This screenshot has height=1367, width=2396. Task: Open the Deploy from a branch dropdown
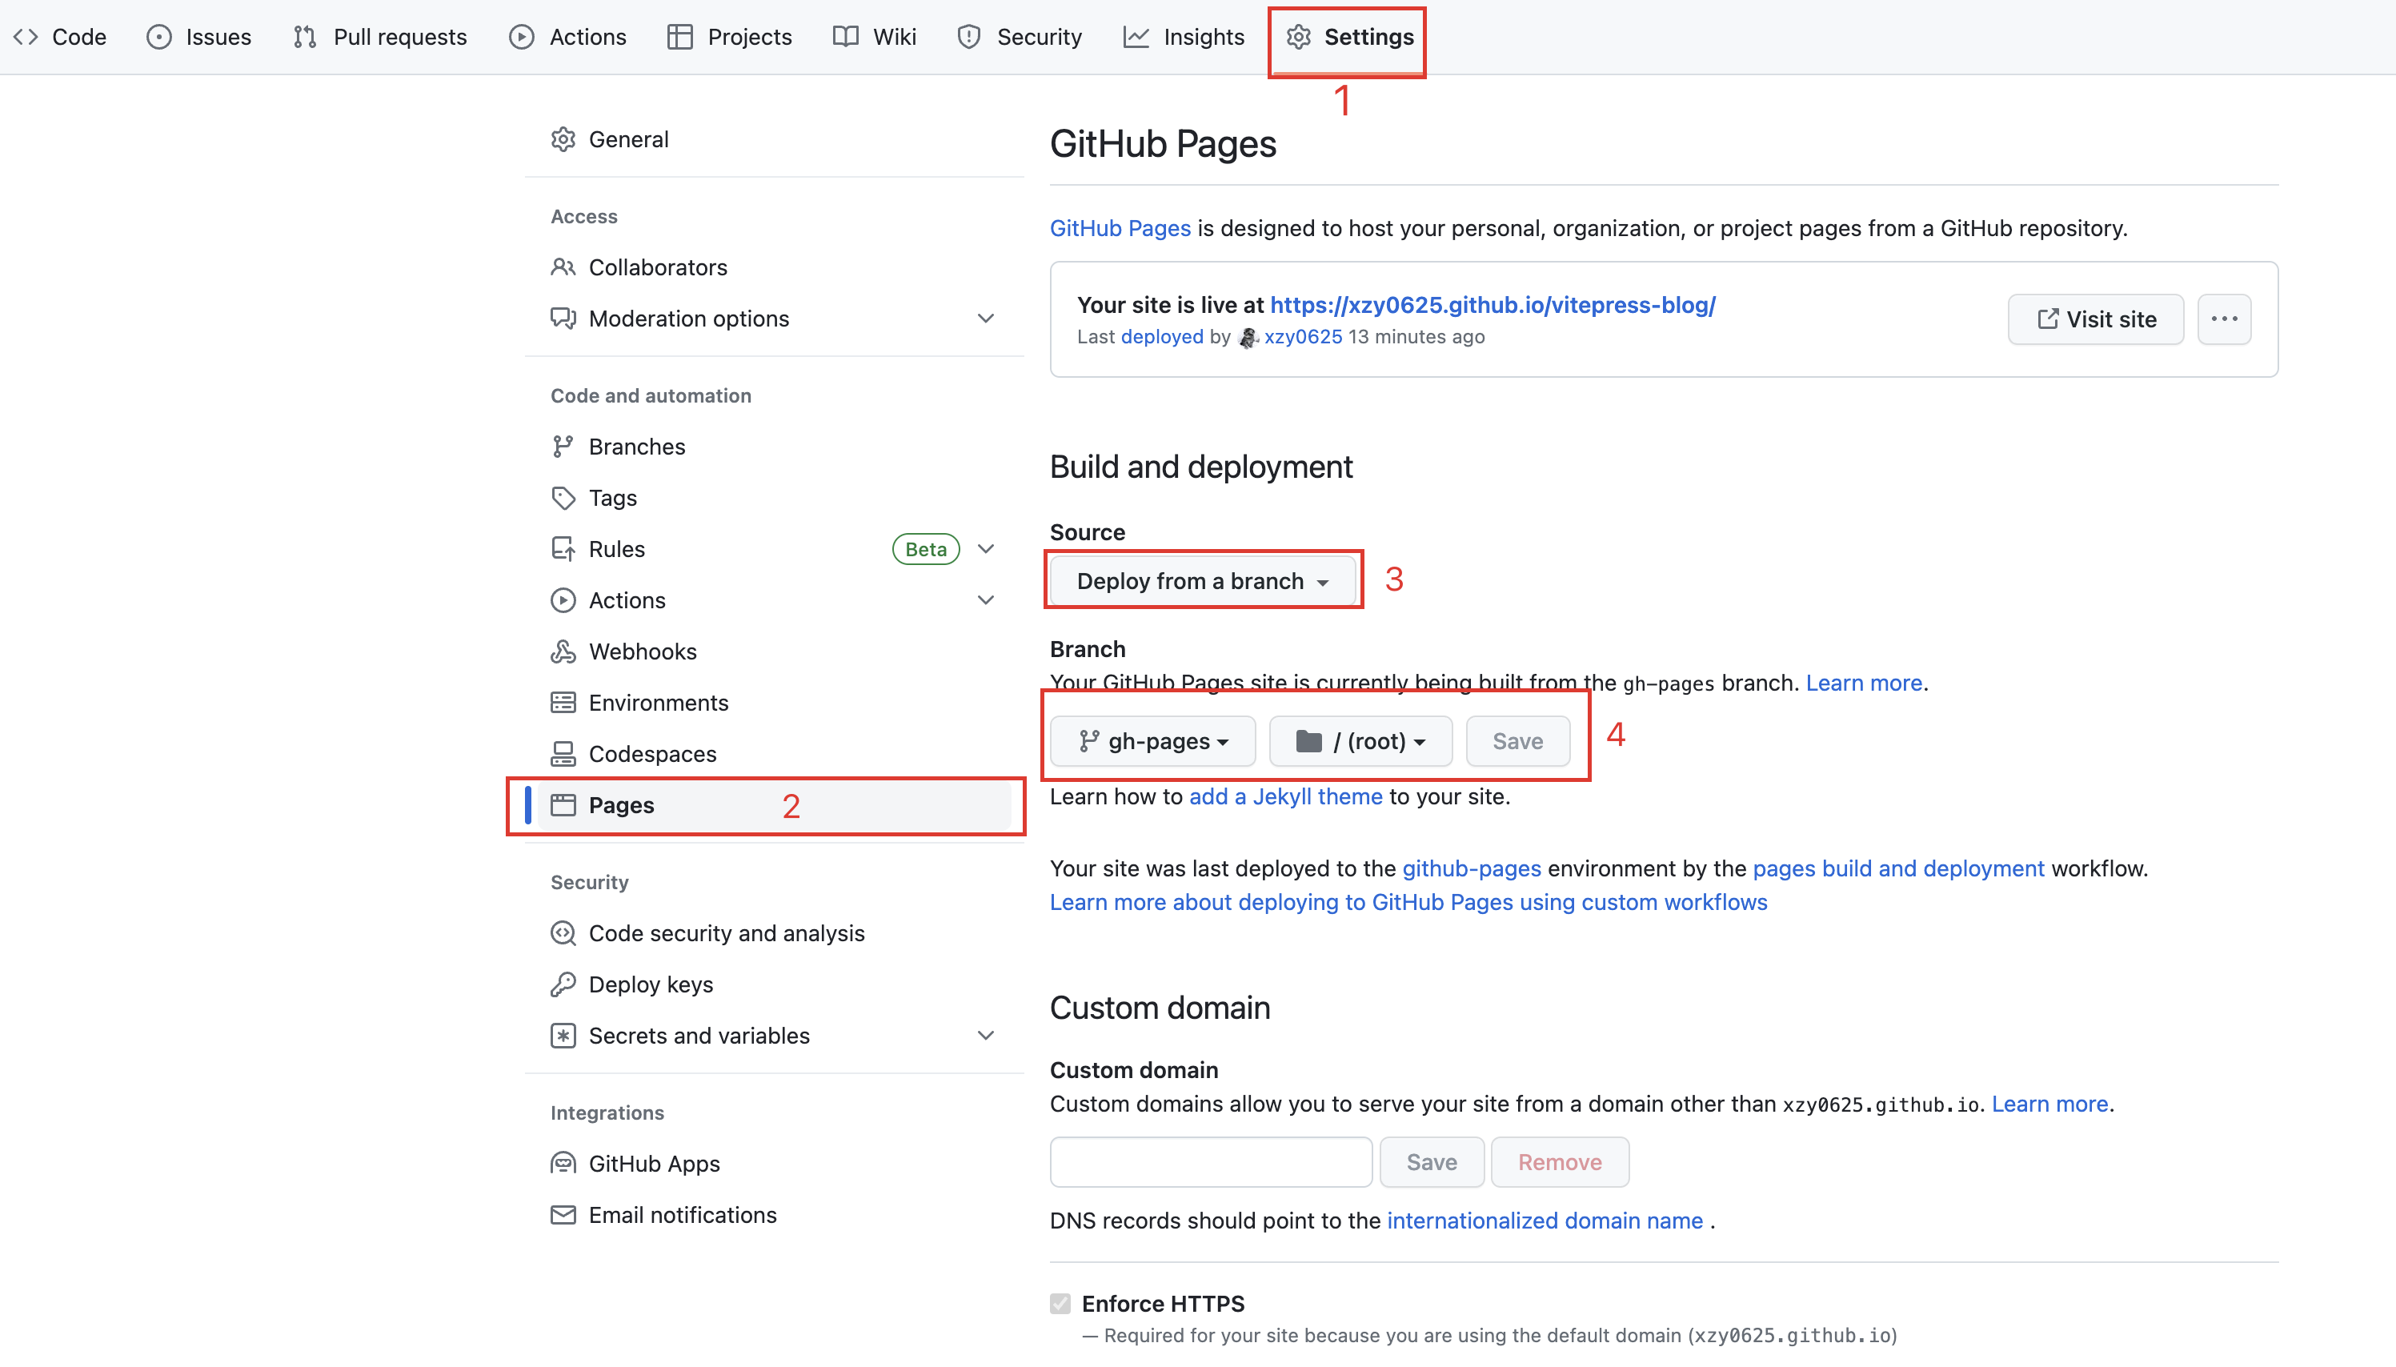[x=1202, y=581]
